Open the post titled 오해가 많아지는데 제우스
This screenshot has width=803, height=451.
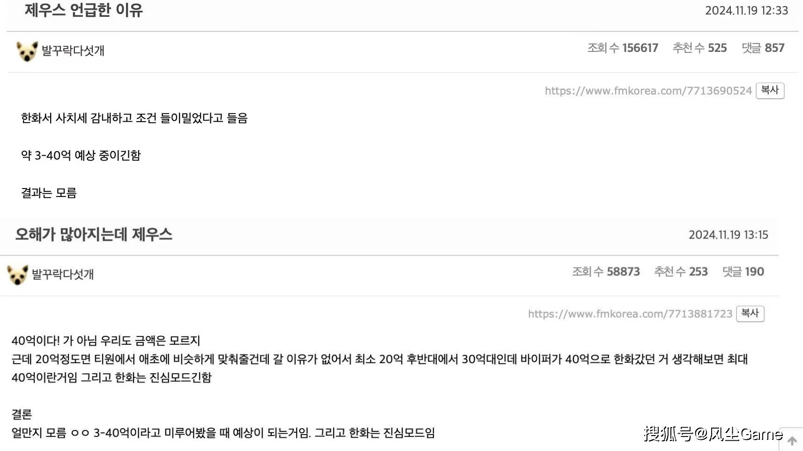[x=94, y=234]
